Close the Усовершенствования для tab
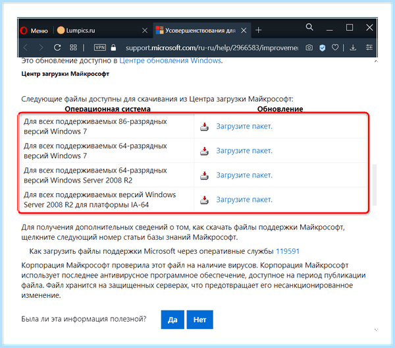 [244, 30]
